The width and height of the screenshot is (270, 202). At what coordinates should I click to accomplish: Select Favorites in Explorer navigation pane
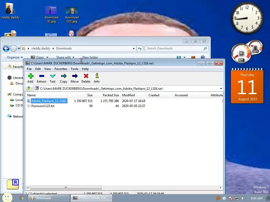[x=16, y=67]
